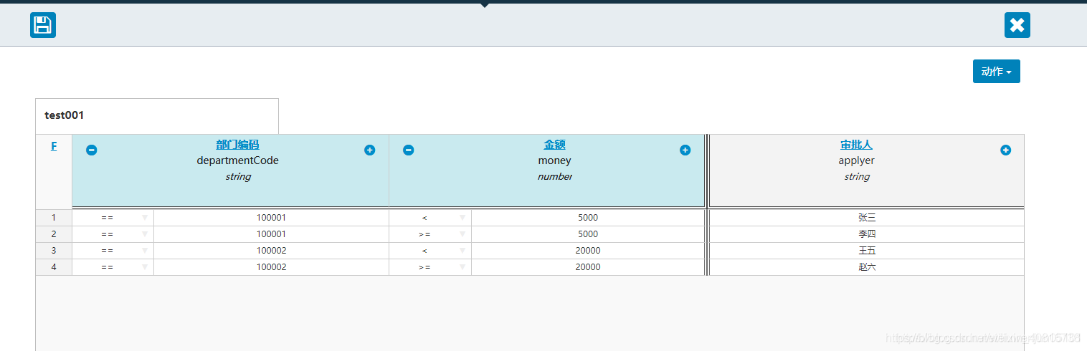Screen dimensions: 1087x351
Task: Add column after 部门编码 with plus icon
Action: pyautogui.click(x=369, y=150)
